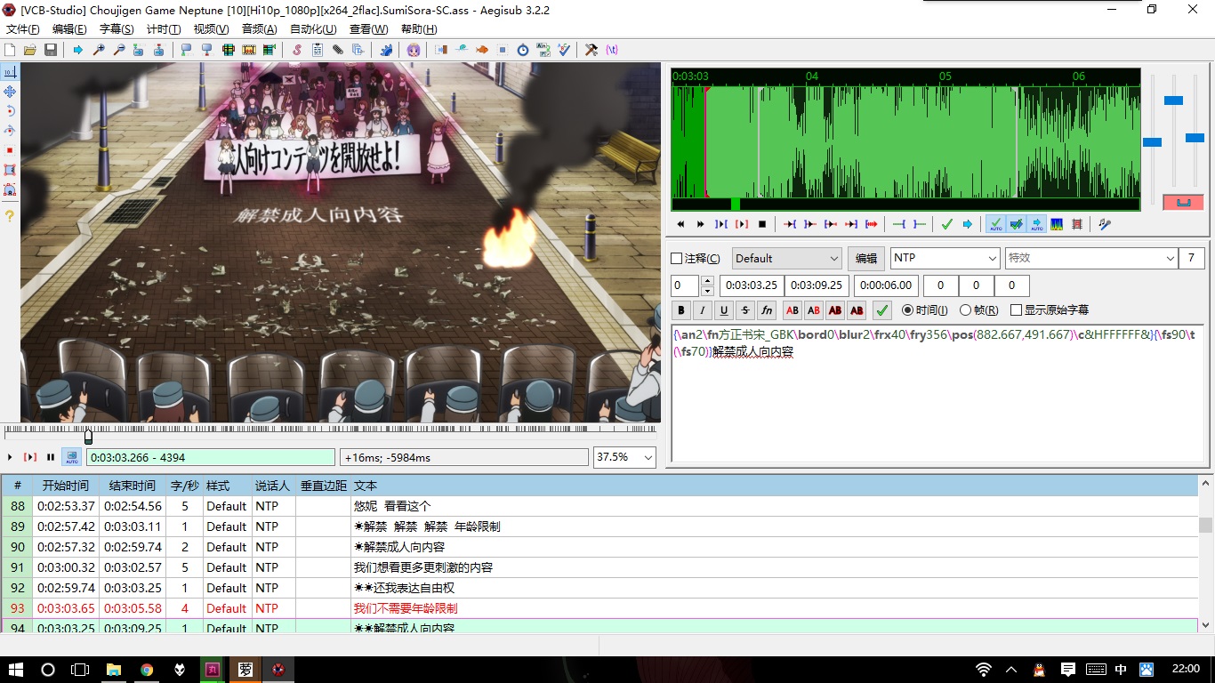1215x683 pixels.
Task: Open the Properties clipboard icon
Action: tap(318, 50)
